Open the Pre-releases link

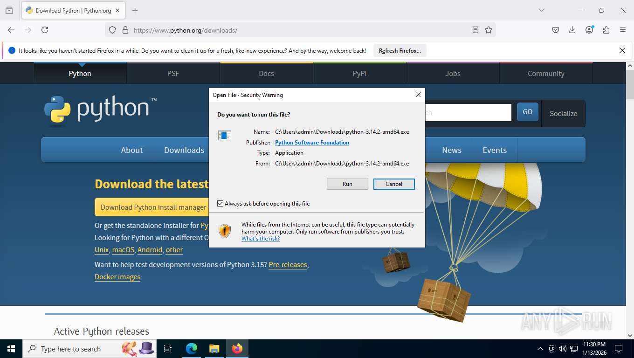pyautogui.click(x=288, y=265)
